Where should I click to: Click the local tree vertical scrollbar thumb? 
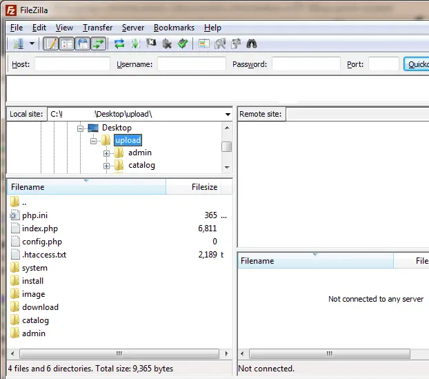(x=226, y=146)
